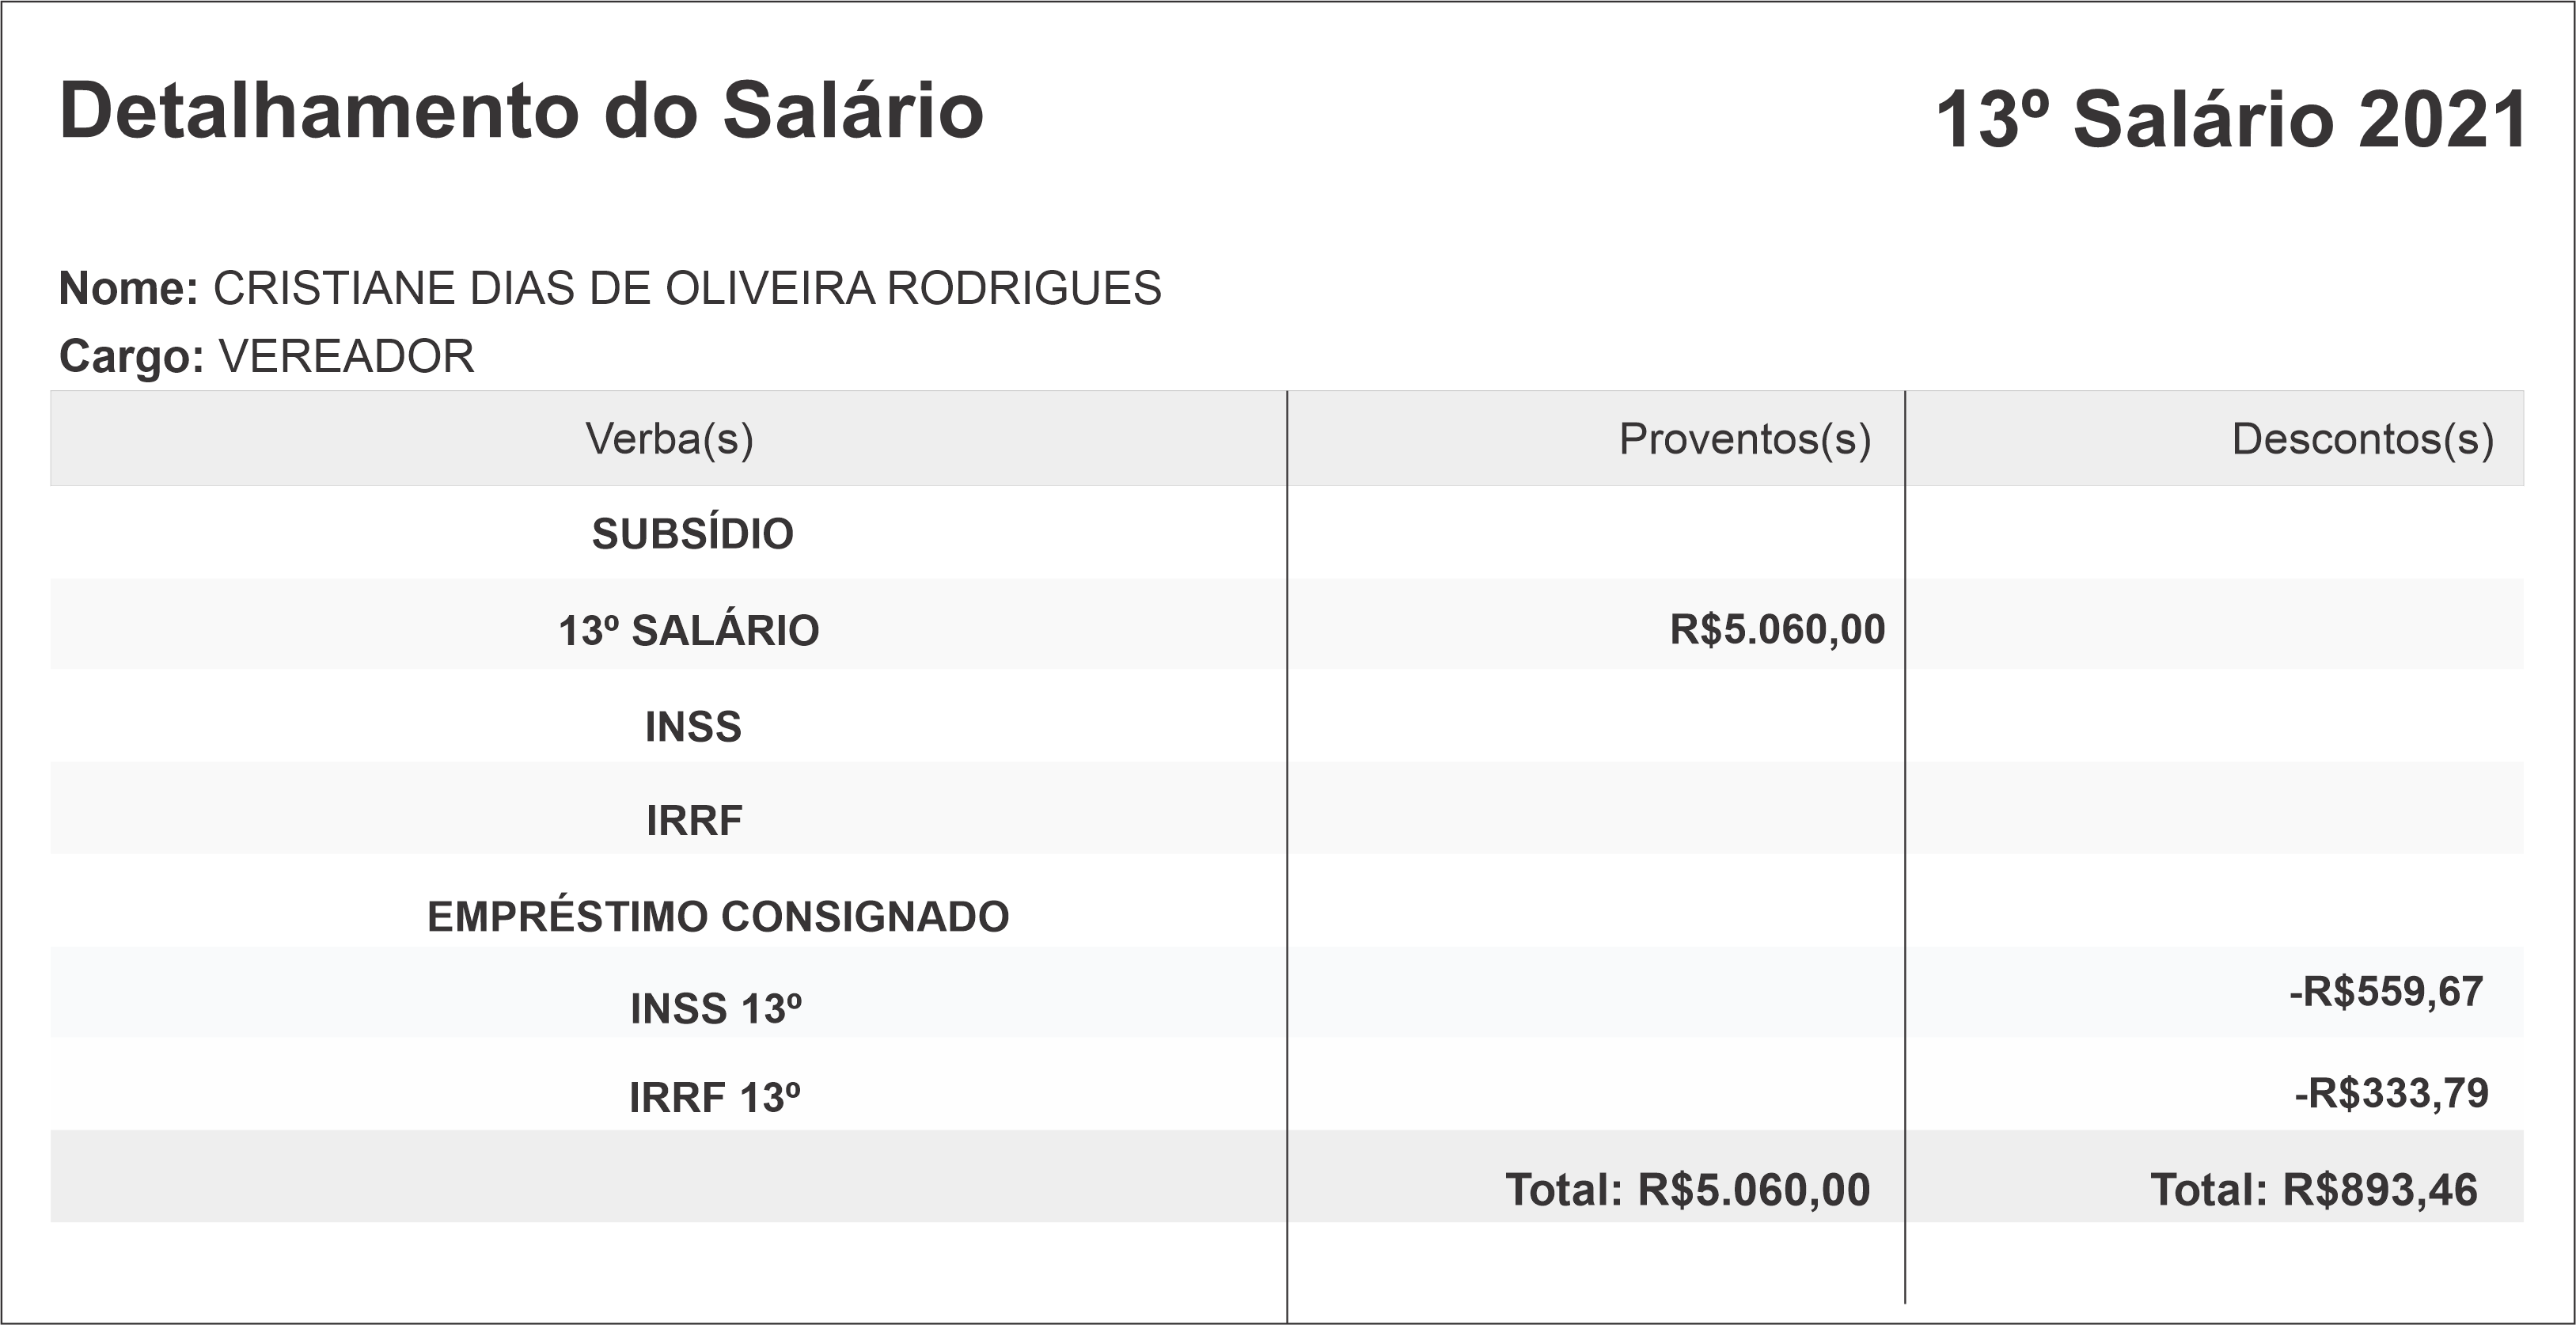Click the 'Detalhamento do Salário' heading
Image resolution: width=2576 pixels, height=1325 pixels.
[x=521, y=111]
